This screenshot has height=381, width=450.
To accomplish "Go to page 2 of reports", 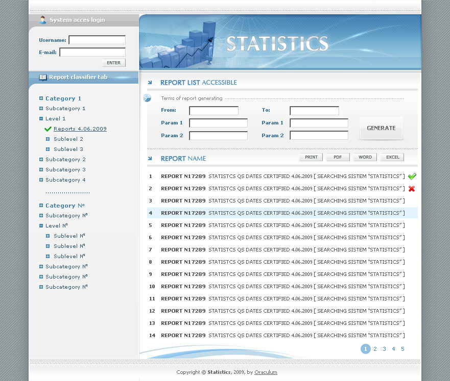I will 375,349.
